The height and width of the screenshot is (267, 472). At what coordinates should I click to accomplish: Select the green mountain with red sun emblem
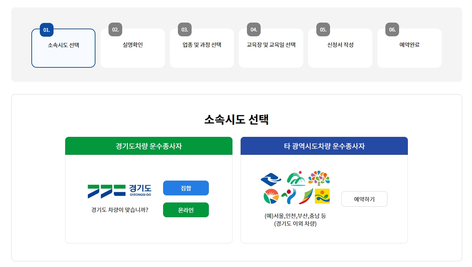[296, 178]
